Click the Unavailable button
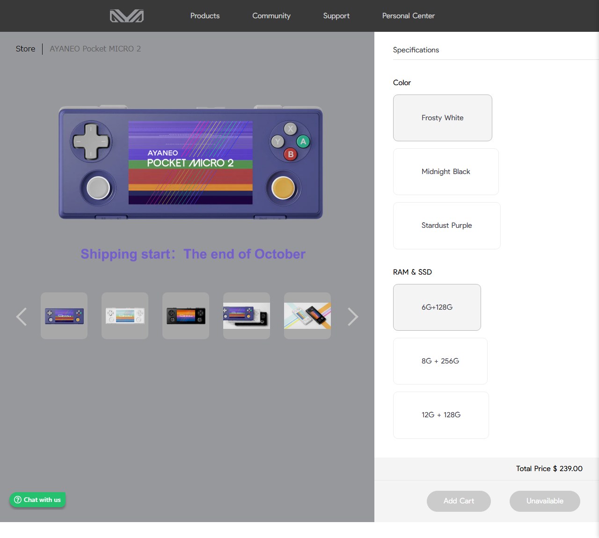Screen dimensions: 599x538 click(545, 501)
